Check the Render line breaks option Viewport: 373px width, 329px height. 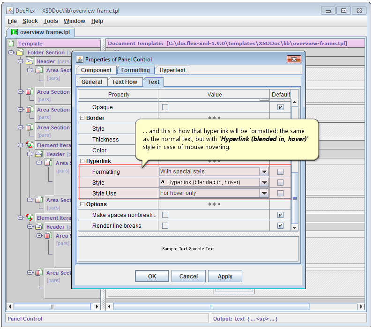pos(165,226)
